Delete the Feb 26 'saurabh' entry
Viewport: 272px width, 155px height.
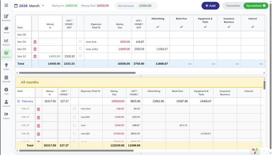38,134
